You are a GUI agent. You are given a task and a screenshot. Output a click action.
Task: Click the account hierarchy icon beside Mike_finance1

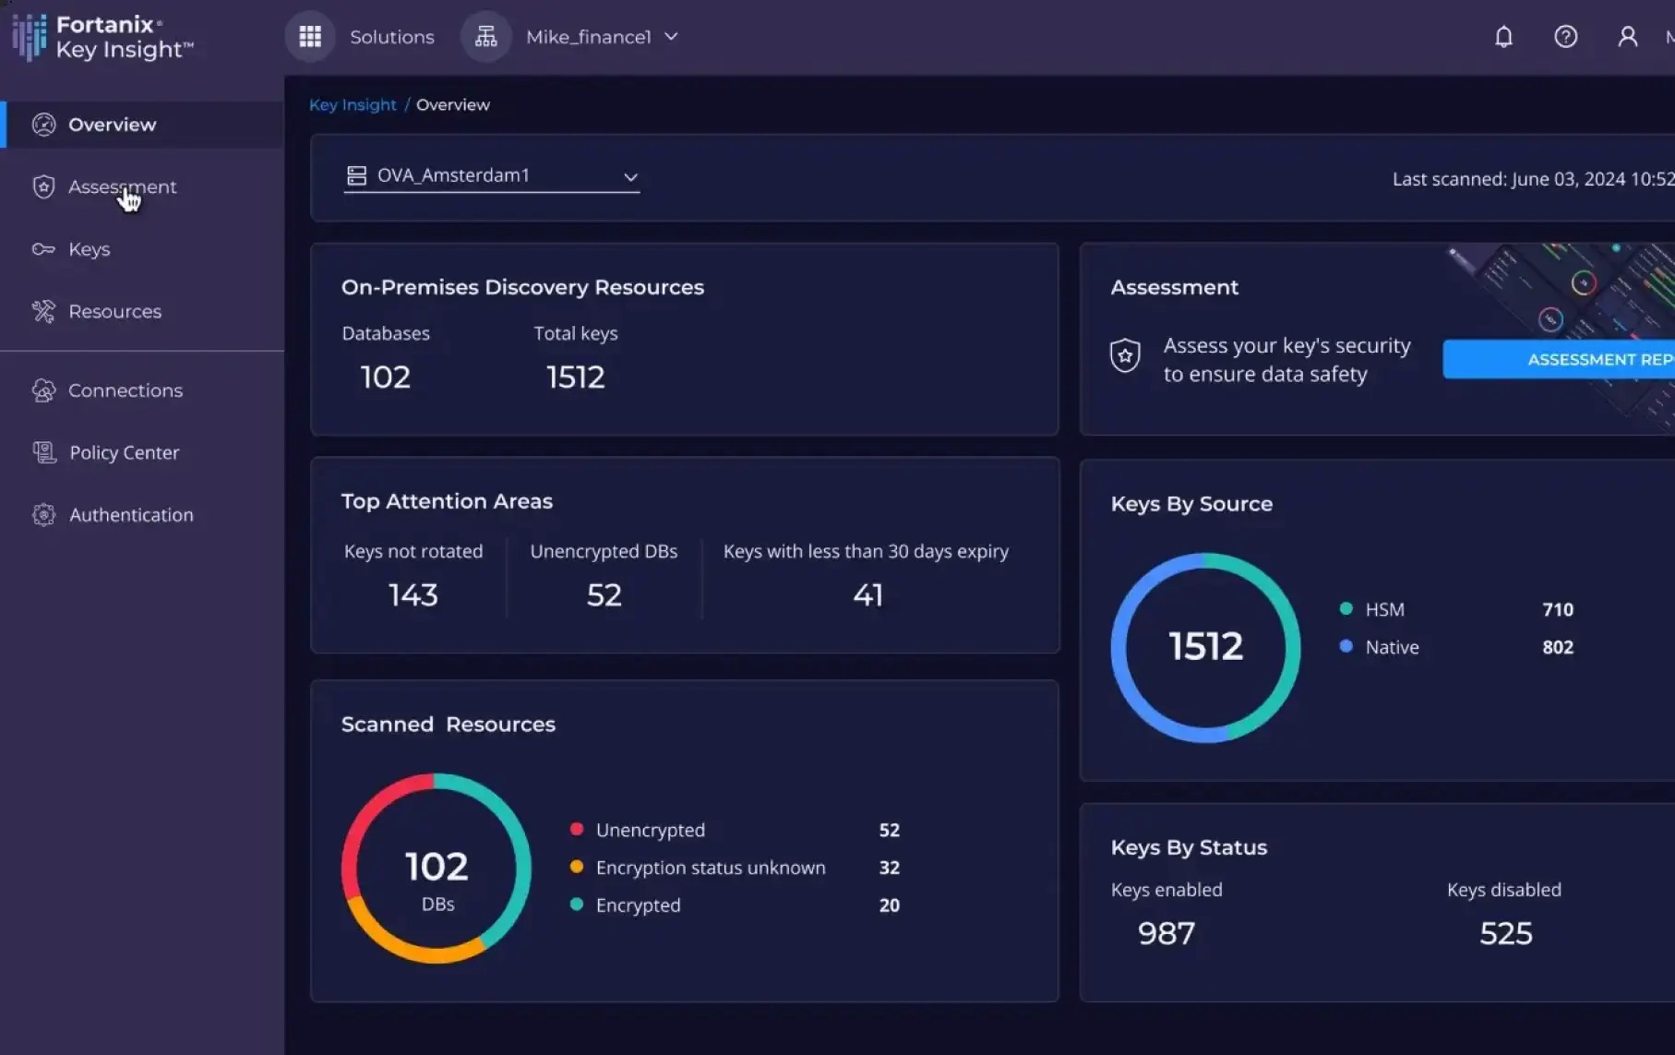point(485,37)
